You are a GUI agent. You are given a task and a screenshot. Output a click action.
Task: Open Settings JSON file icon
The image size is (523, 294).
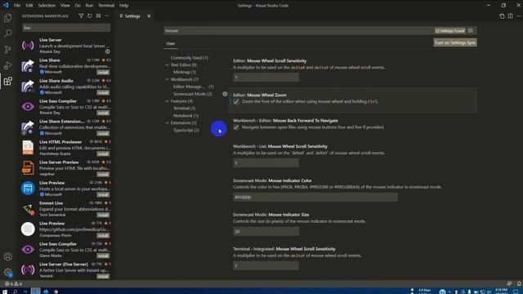tap(502, 16)
